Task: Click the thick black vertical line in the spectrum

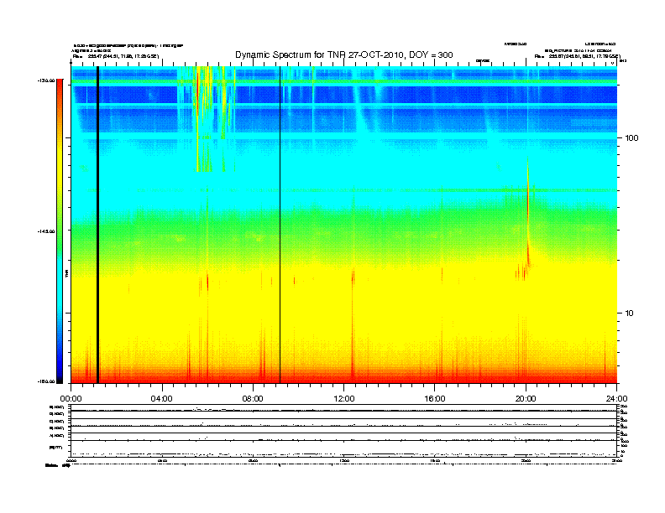Action: pos(97,225)
